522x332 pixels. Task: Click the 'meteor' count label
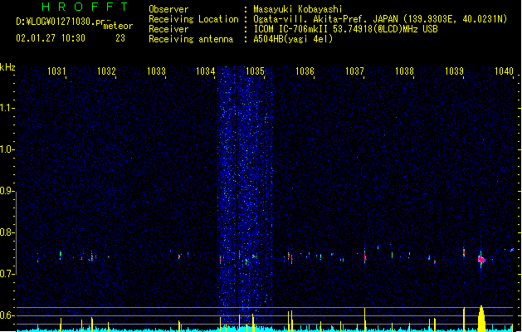click(x=118, y=26)
